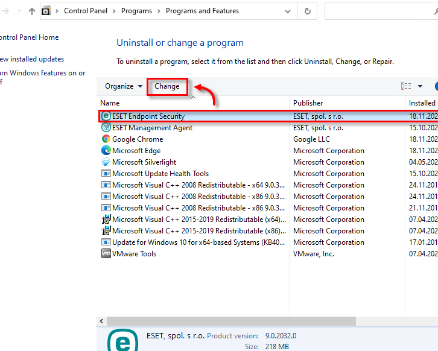The image size is (438, 351).
Task: Click the Microsoft Edge icon in list
Action: point(106,151)
